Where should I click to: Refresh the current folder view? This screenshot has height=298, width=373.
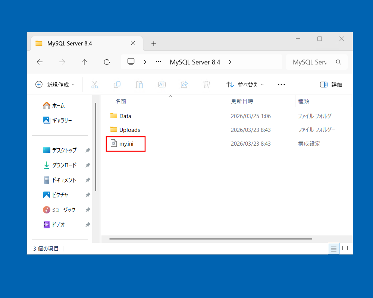coord(107,62)
